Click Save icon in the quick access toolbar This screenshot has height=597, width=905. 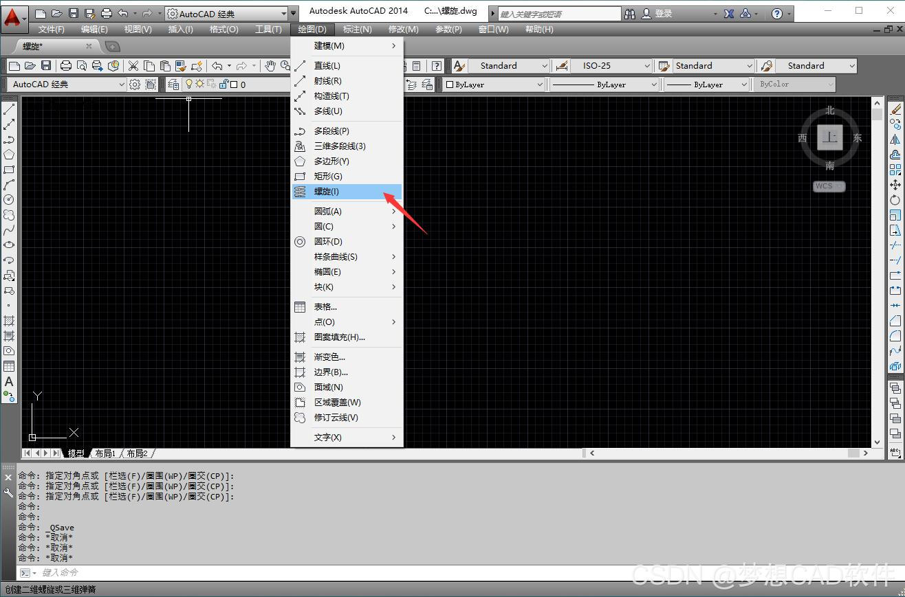(74, 13)
